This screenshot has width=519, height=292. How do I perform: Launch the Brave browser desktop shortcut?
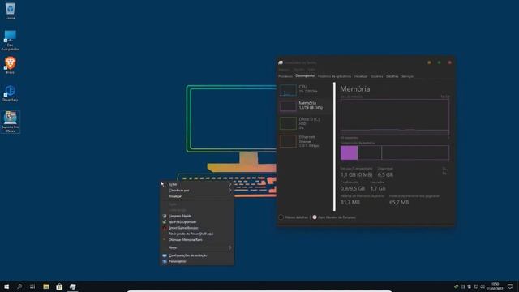[11, 65]
